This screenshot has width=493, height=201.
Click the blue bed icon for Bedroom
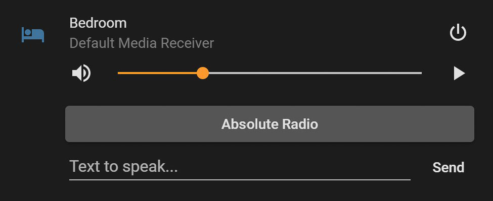pyautogui.click(x=33, y=34)
